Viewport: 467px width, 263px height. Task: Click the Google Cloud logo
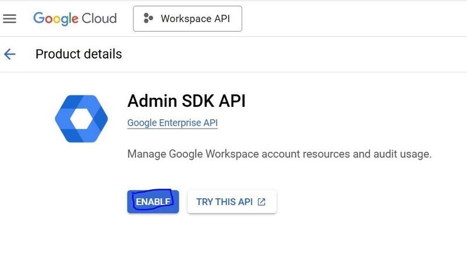tap(75, 19)
